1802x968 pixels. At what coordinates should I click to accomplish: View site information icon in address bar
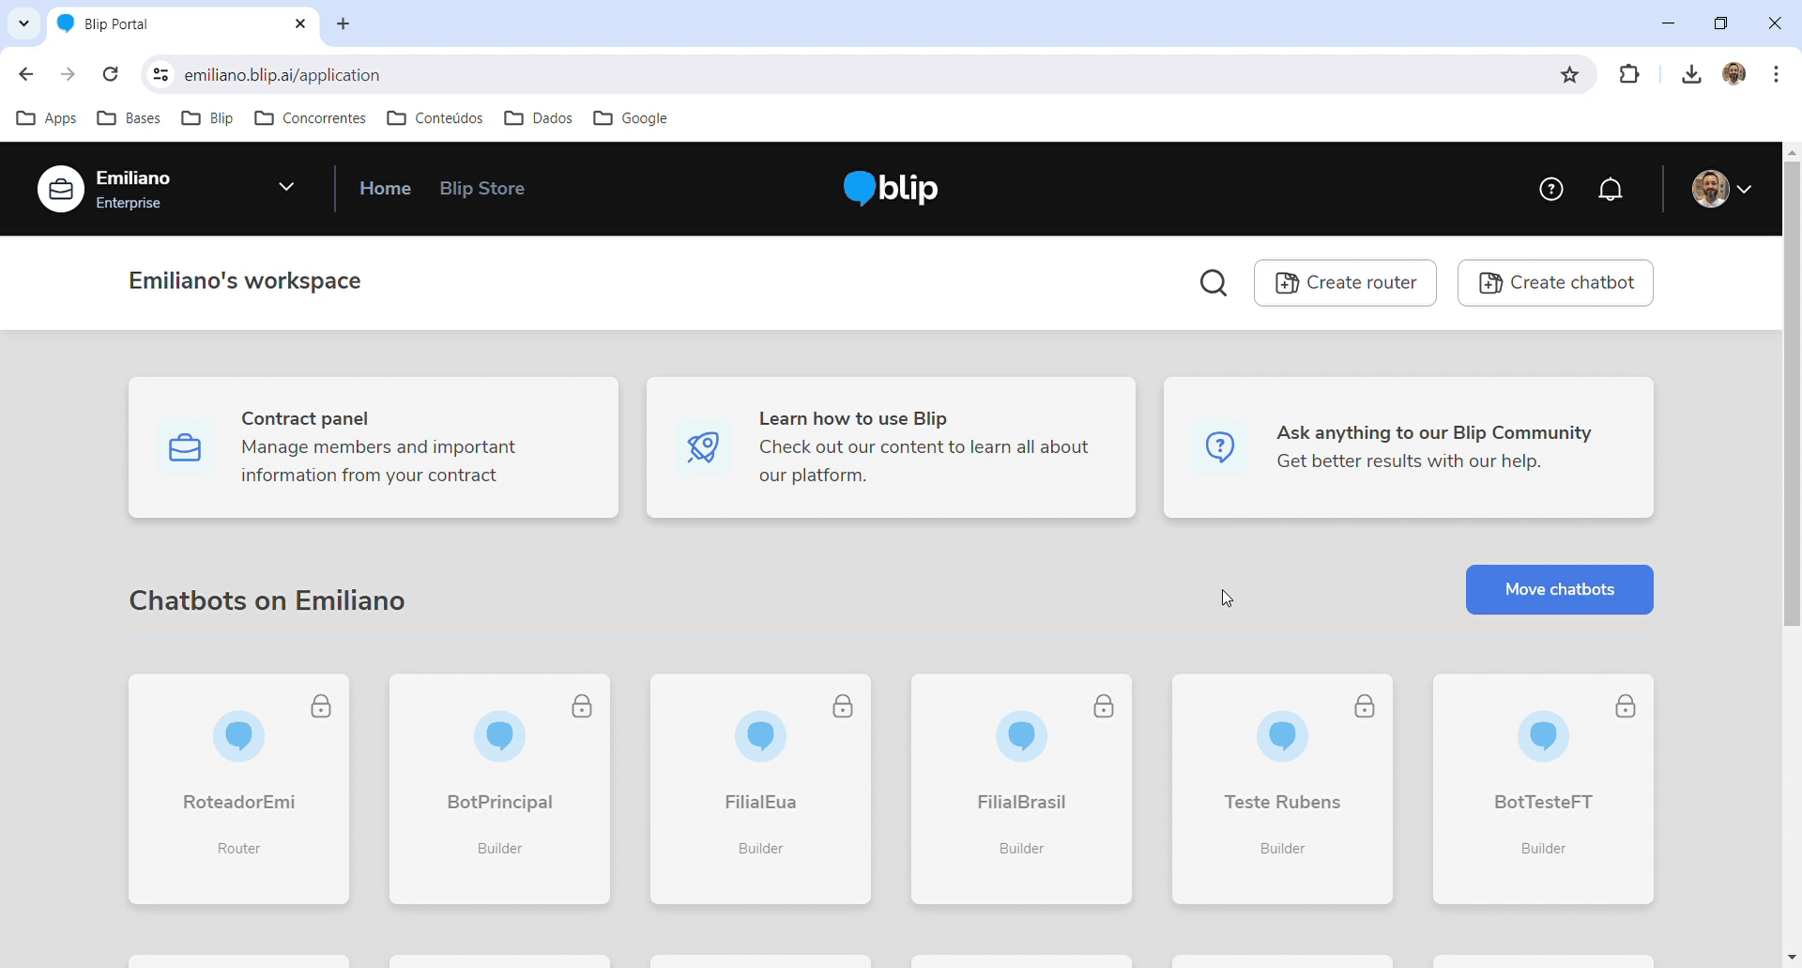click(x=161, y=75)
